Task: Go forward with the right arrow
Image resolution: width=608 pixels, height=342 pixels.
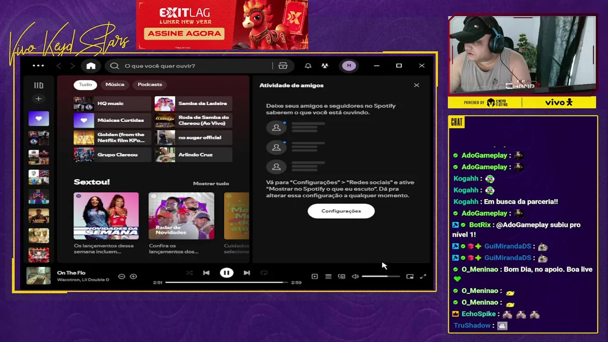Action: [x=72, y=66]
